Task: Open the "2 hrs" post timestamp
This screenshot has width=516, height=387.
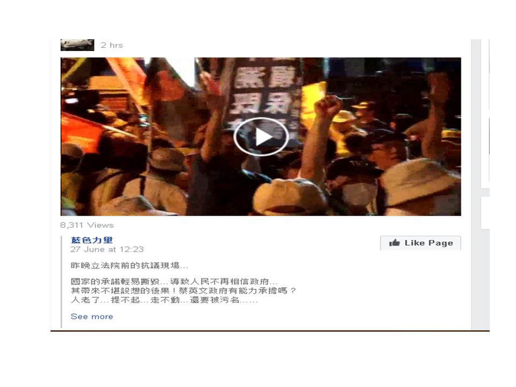Action: pos(112,45)
